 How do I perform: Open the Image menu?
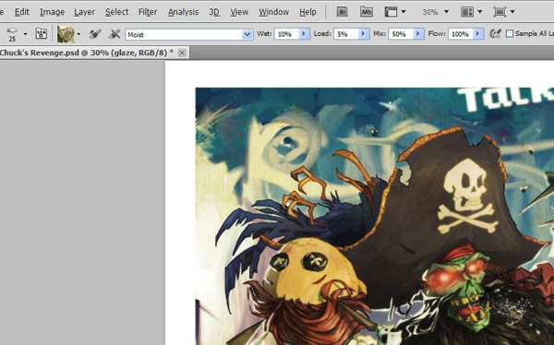pyautogui.click(x=52, y=12)
